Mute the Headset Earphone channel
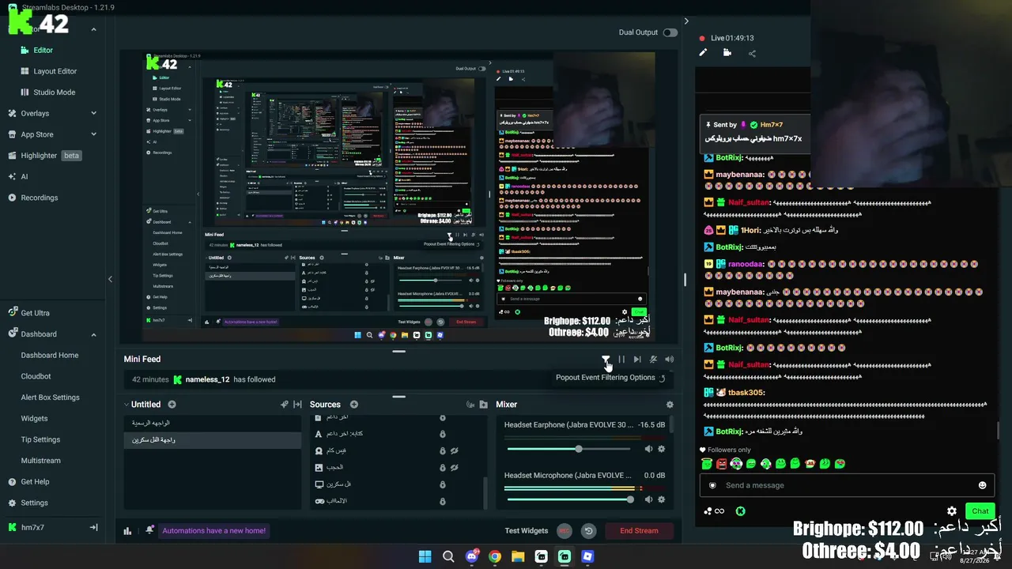This screenshot has width=1012, height=569. pyautogui.click(x=648, y=449)
